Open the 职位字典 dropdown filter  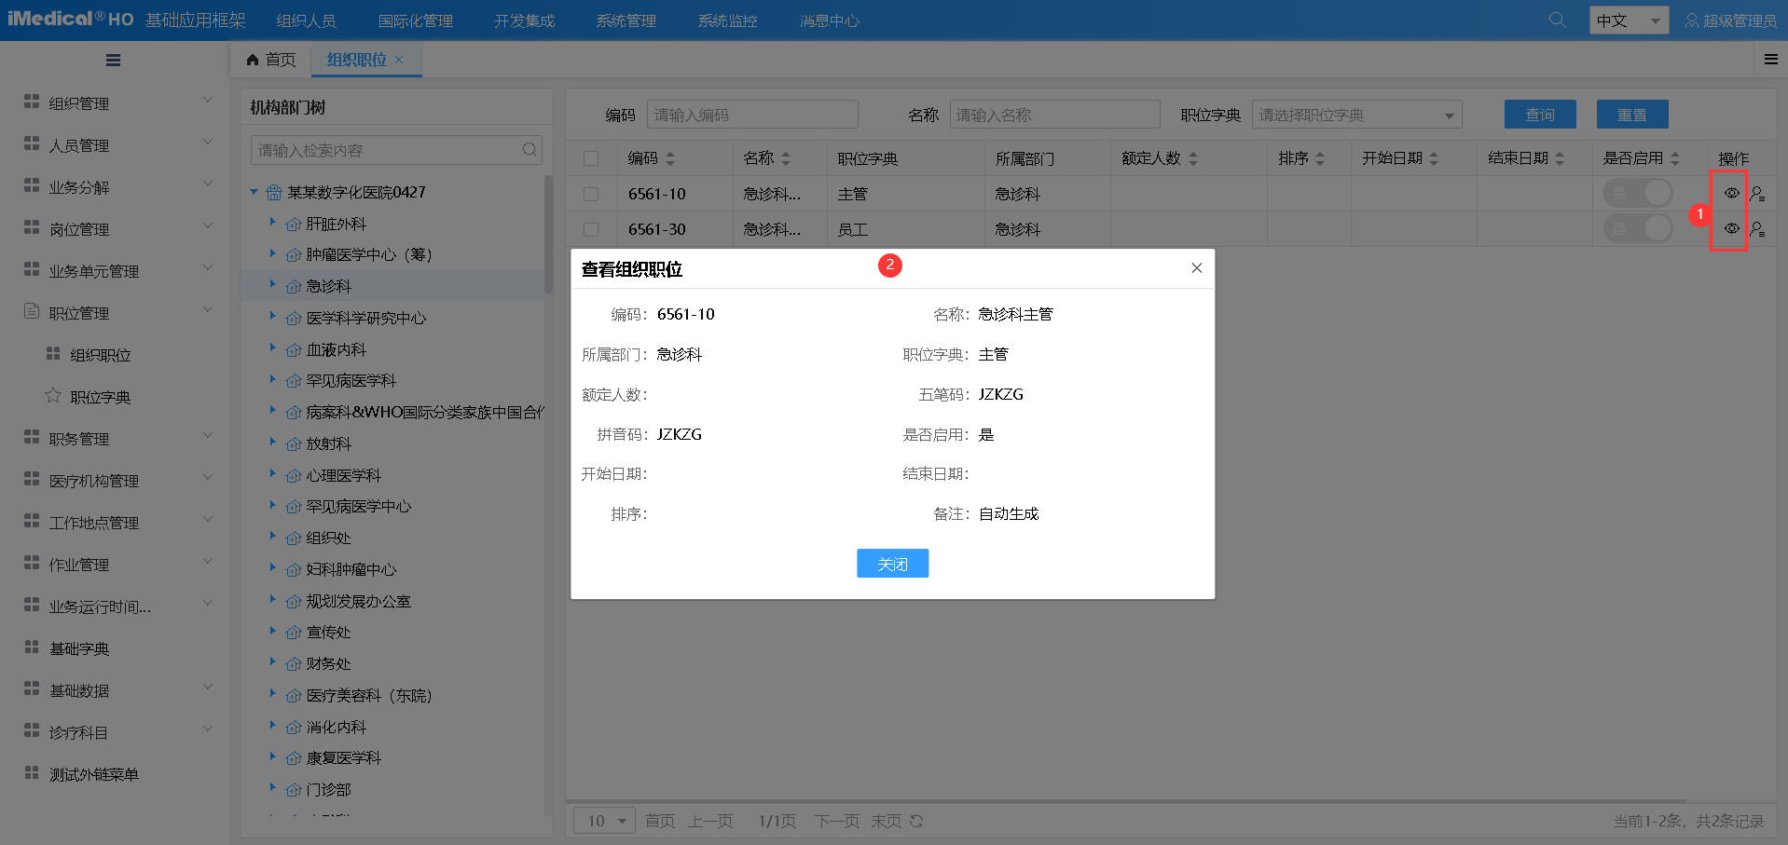(1356, 115)
